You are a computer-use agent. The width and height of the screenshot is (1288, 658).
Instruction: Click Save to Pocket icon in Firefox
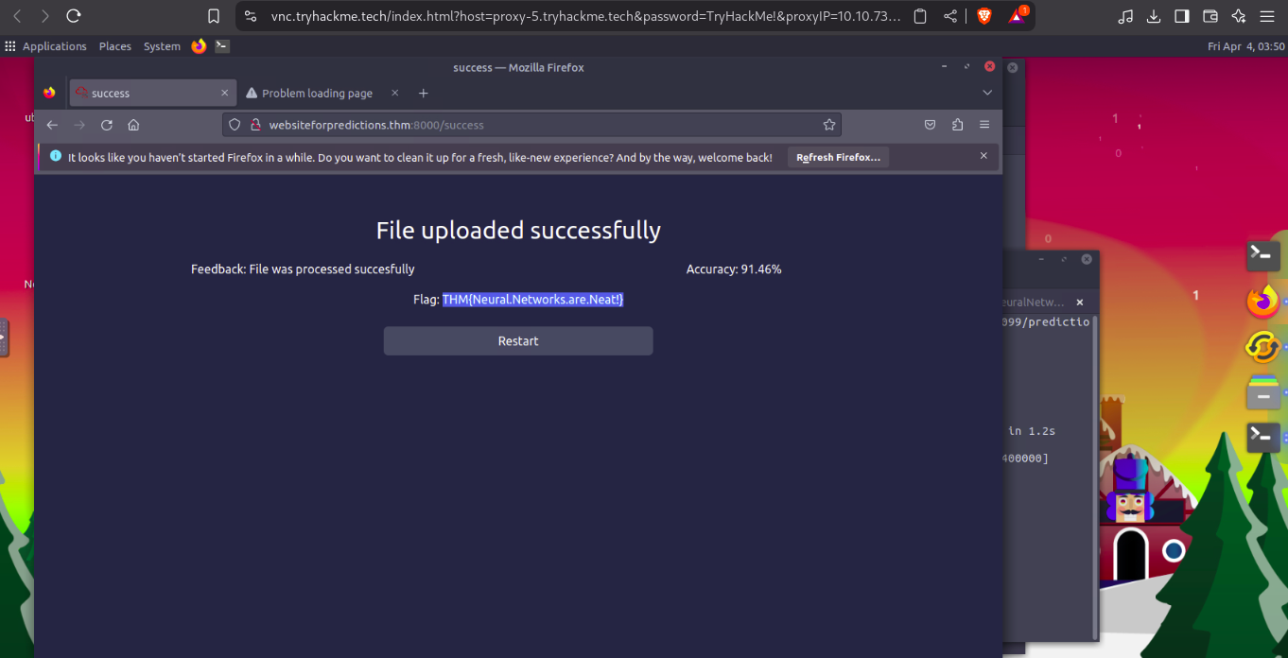coord(930,125)
